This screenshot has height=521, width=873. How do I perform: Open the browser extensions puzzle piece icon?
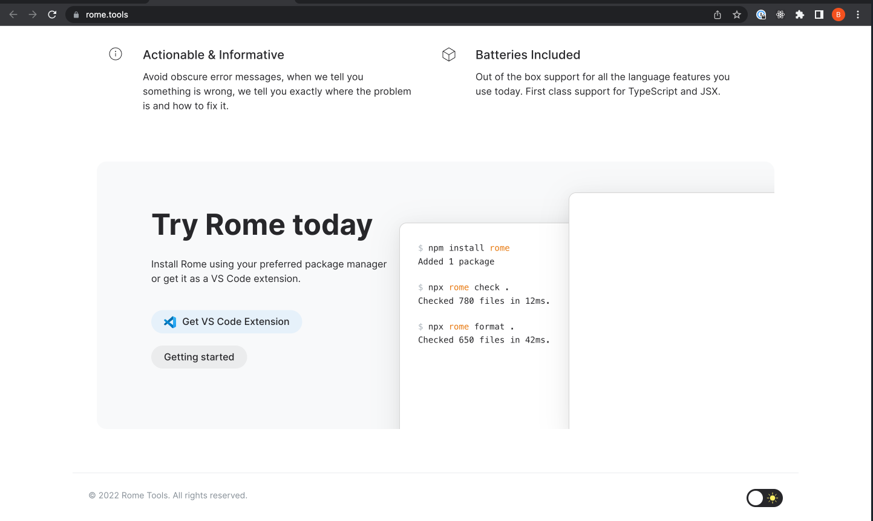point(800,14)
